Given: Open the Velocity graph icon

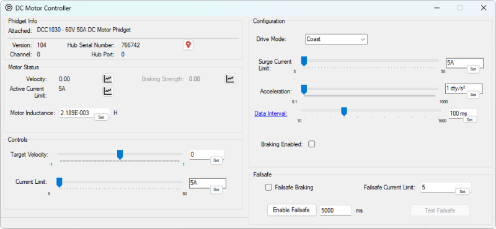Looking at the screenshot, I should [108, 79].
